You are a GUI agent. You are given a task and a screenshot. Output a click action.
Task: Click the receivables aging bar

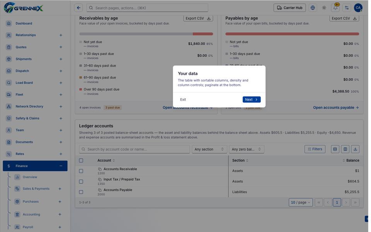coord(146,34)
